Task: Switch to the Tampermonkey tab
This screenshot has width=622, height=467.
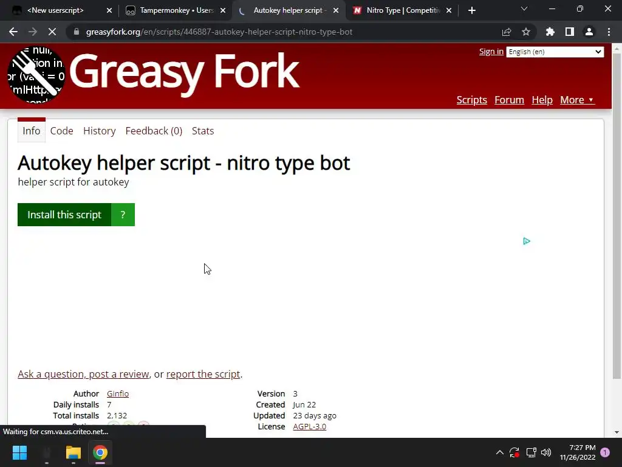Action: click(x=171, y=11)
